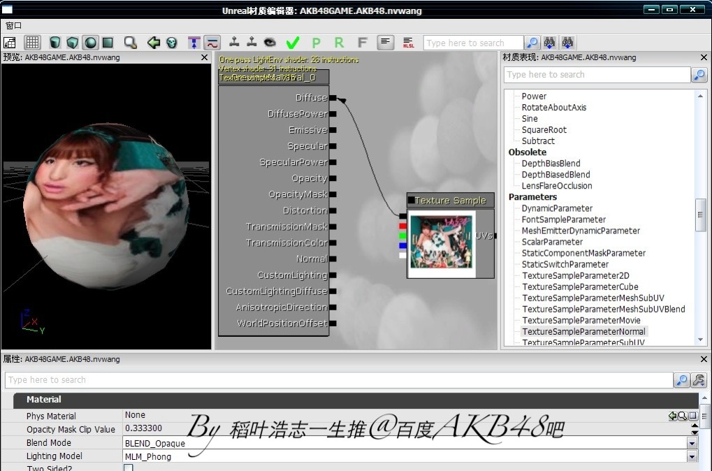Image resolution: width=712 pixels, height=471 pixels.
Task: Click the grey F toolbar icon
Action: 363,43
